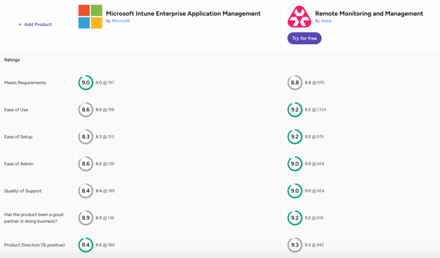This screenshot has width=440, height=258.
Task: Click Atera's 8.8 Meets Requirements rating circle
Action: (x=295, y=82)
